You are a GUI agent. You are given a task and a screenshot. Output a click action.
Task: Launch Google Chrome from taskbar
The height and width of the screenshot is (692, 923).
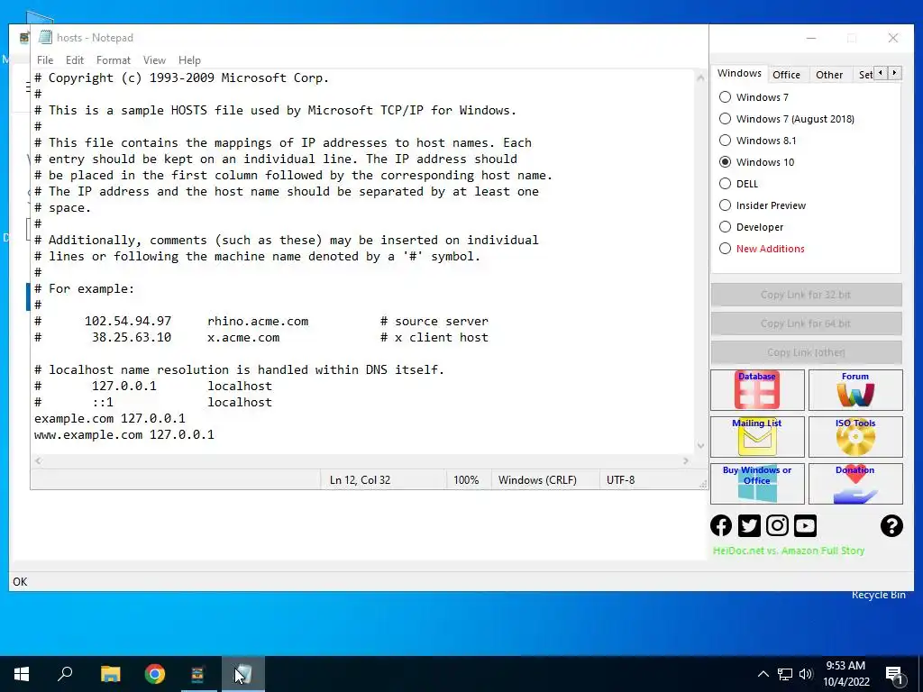(154, 674)
